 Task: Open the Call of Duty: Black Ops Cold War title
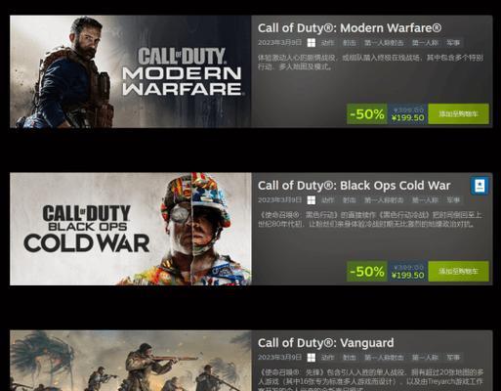pos(354,186)
